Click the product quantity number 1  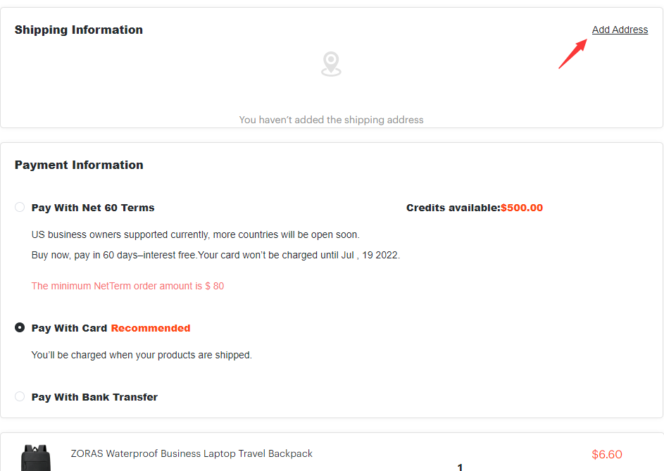point(460,466)
